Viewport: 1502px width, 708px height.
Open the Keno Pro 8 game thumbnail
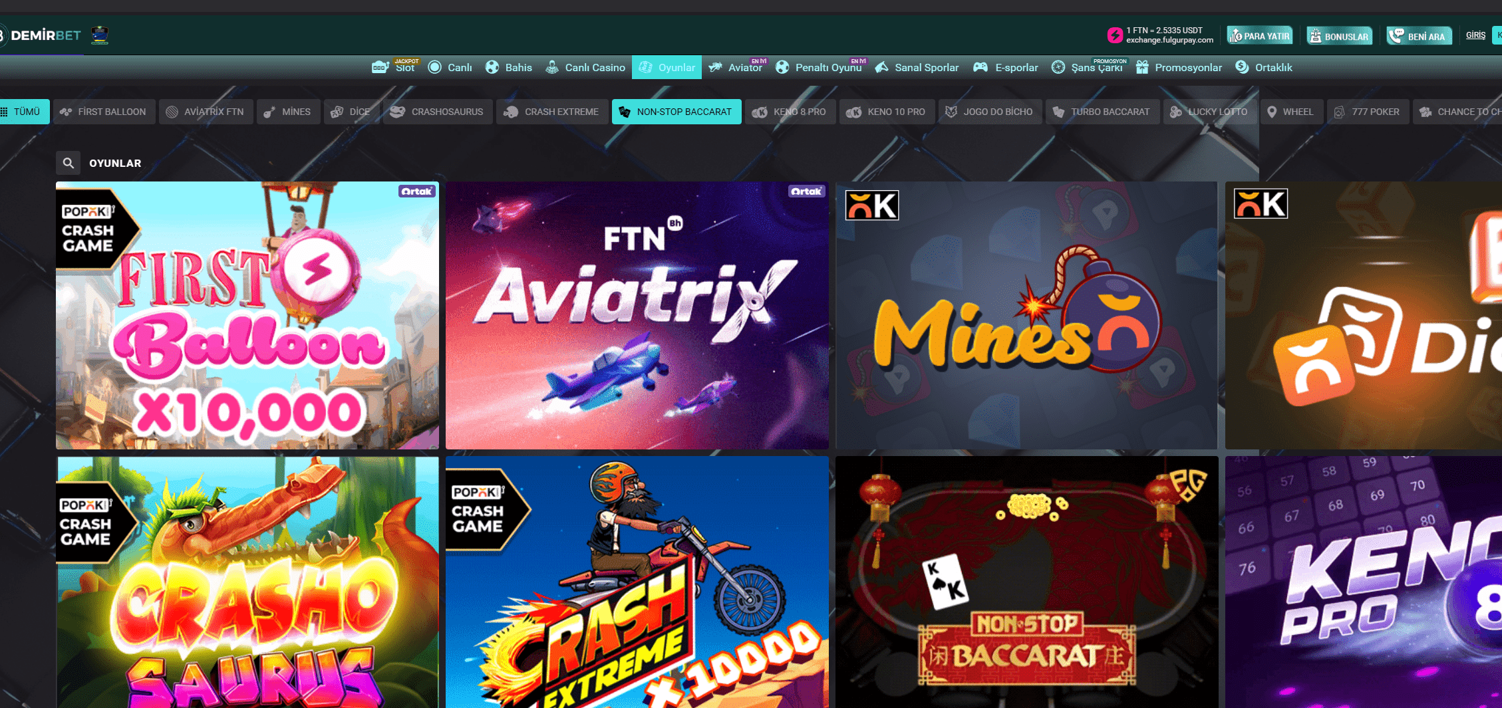coord(1363,582)
